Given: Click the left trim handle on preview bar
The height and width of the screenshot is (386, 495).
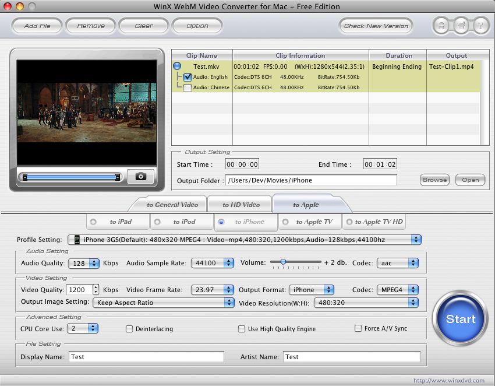Looking at the screenshot, I should (24, 177).
